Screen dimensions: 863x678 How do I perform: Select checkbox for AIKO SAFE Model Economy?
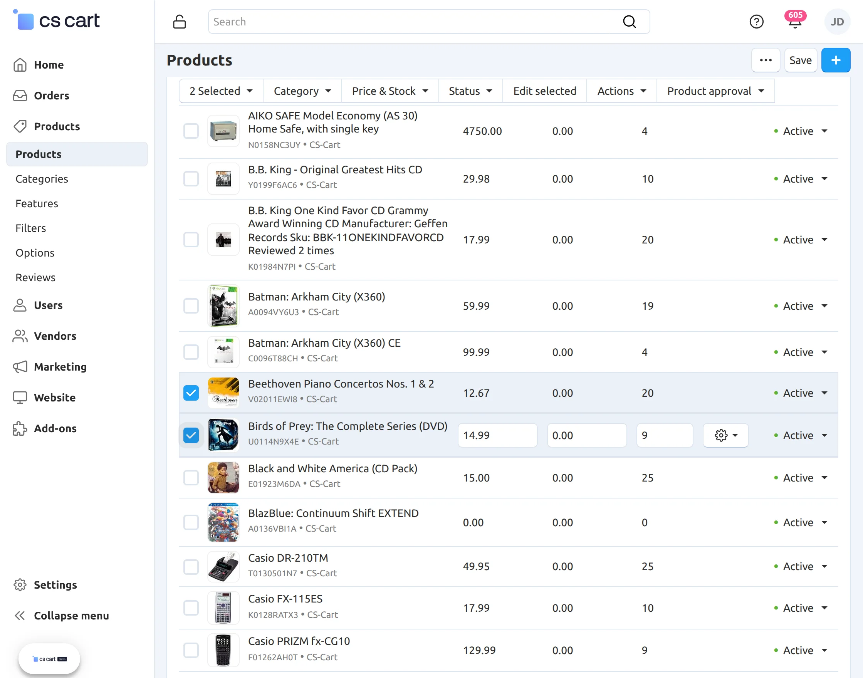pos(191,131)
